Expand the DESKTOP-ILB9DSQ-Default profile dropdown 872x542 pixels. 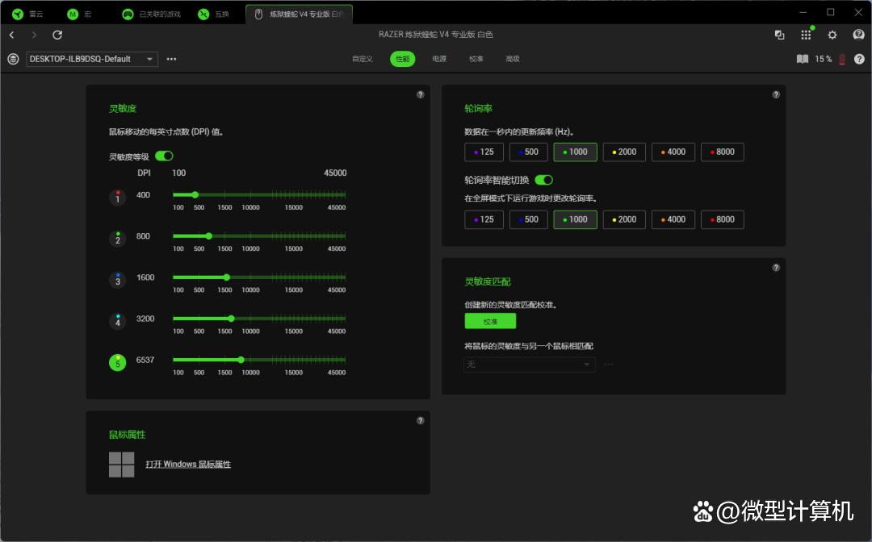(x=91, y=59)
